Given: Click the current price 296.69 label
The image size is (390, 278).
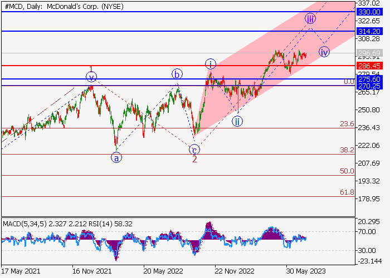Looking at the screenshot, I should pos(369,53).
